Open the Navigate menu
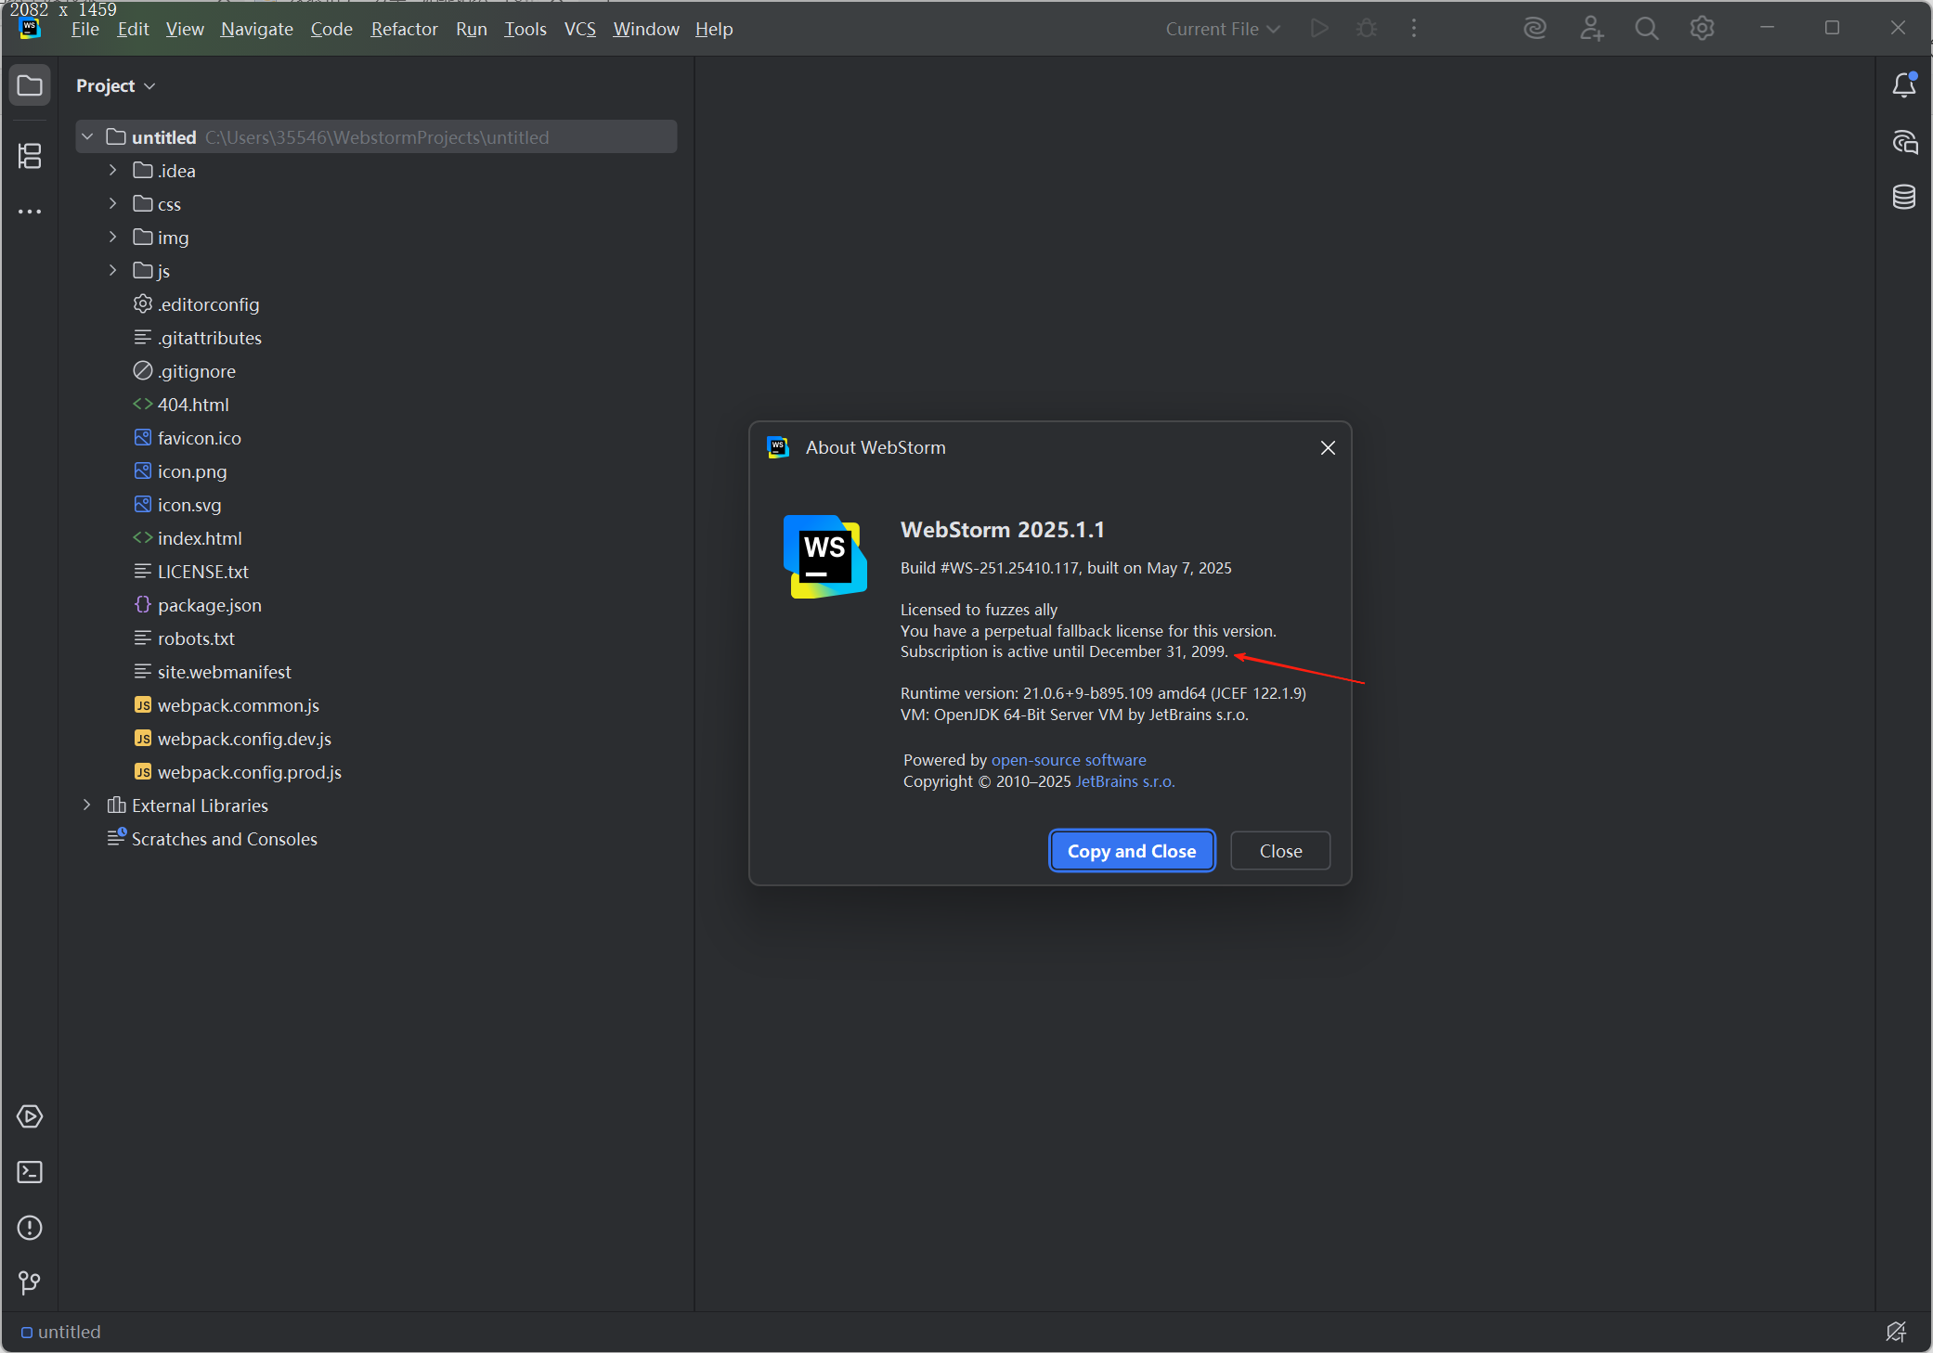The height and width of the screenshot is (1353, 1933). (x=257, y=29)
